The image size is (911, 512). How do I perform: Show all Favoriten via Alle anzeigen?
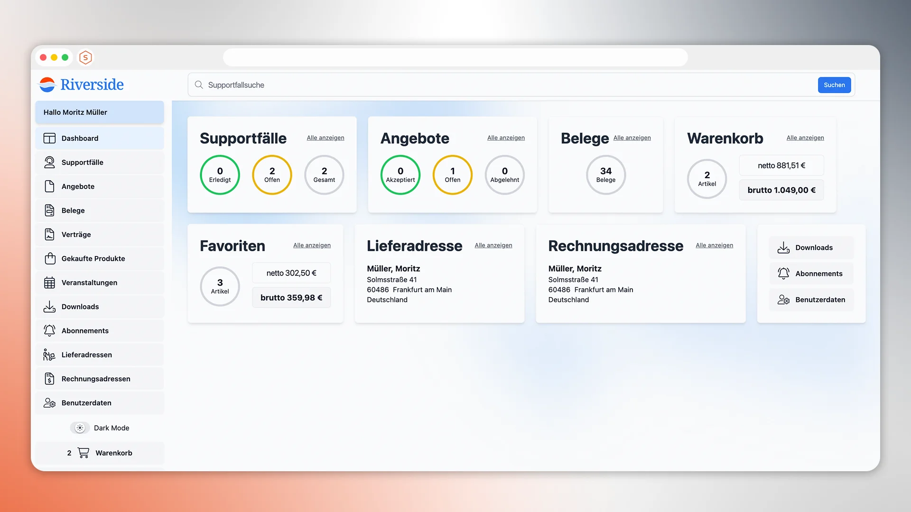pyautogui.click(x=312, y=246)
